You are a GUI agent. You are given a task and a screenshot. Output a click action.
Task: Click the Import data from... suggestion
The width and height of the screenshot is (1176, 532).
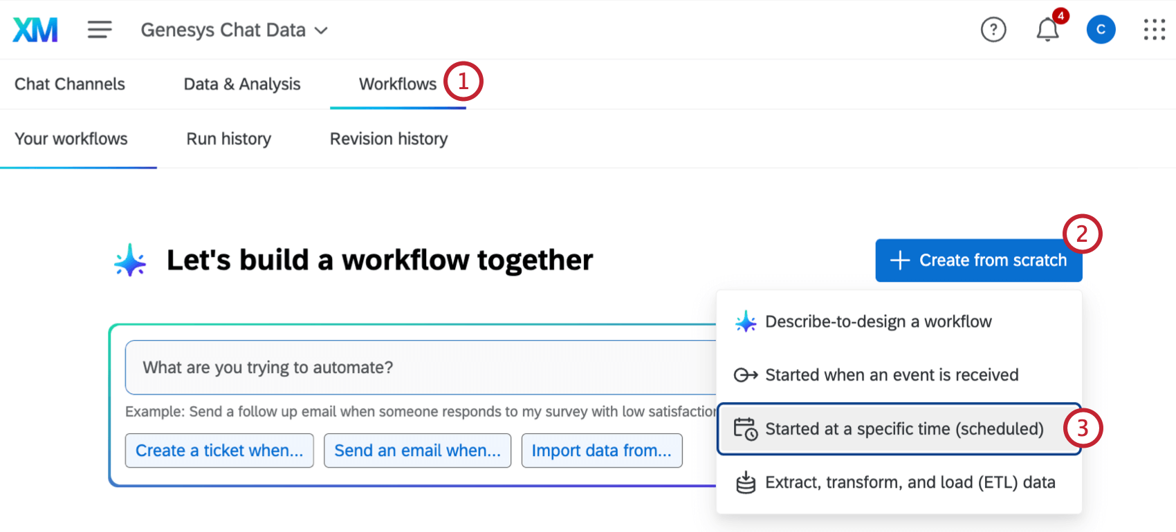(x=601, y=450)
